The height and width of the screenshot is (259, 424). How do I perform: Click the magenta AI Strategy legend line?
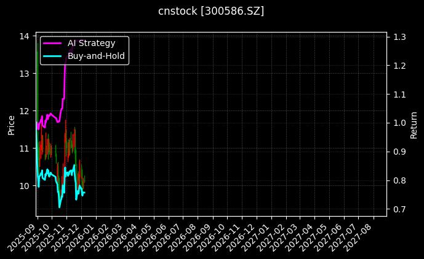click(x=52, y=43)
